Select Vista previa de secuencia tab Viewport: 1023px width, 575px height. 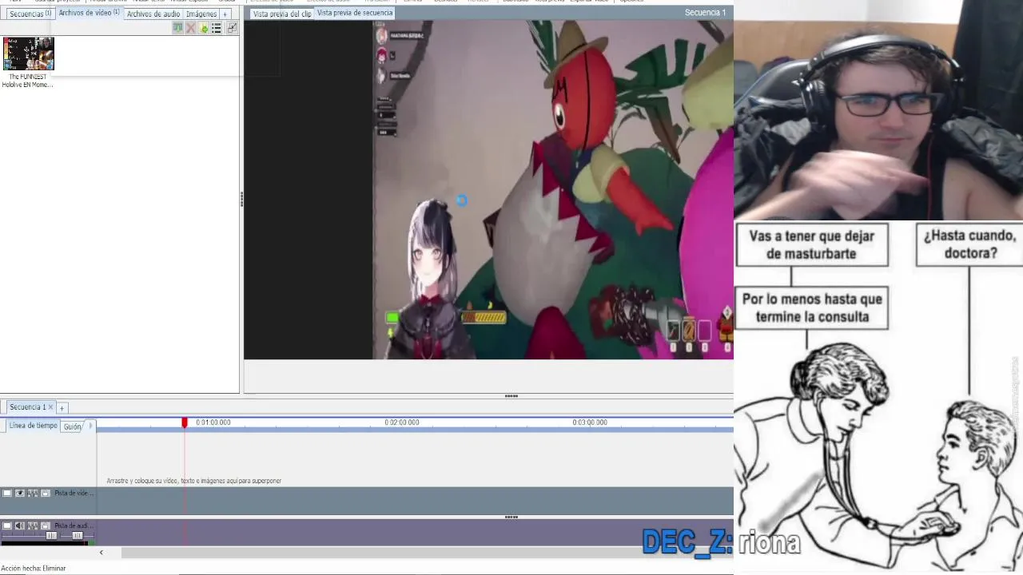(x=355, y=13)
